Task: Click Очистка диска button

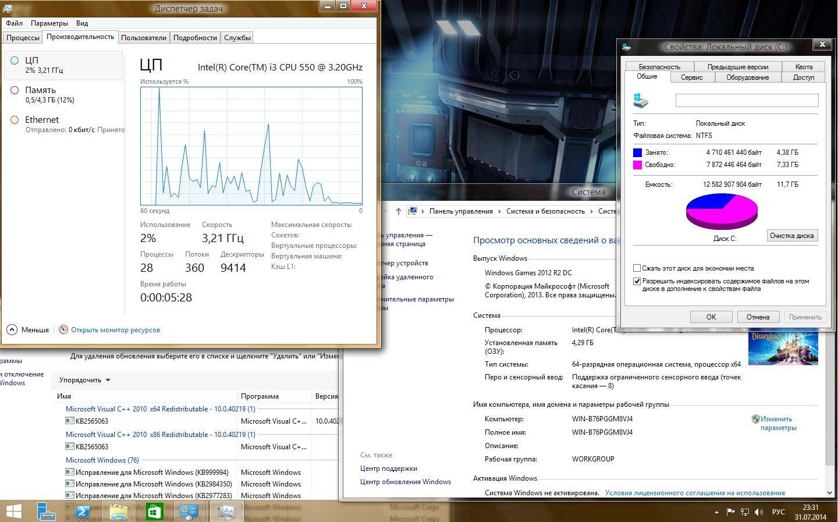Action: coord(792,236)
